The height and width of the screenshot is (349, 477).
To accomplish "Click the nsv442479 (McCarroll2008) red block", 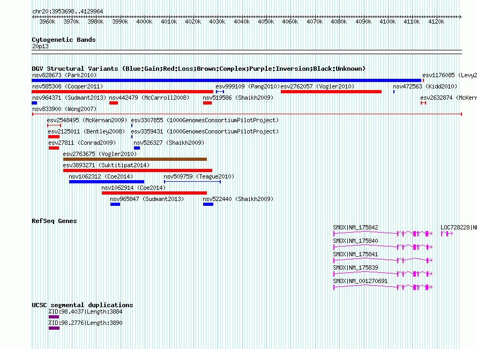I will [114, 103].
